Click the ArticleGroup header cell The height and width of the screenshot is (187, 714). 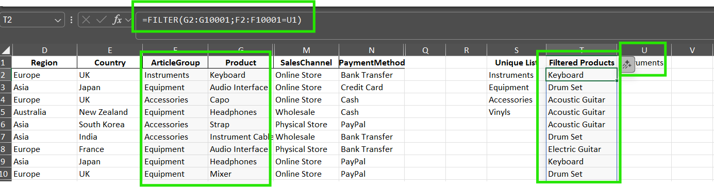tap(175, 62)
